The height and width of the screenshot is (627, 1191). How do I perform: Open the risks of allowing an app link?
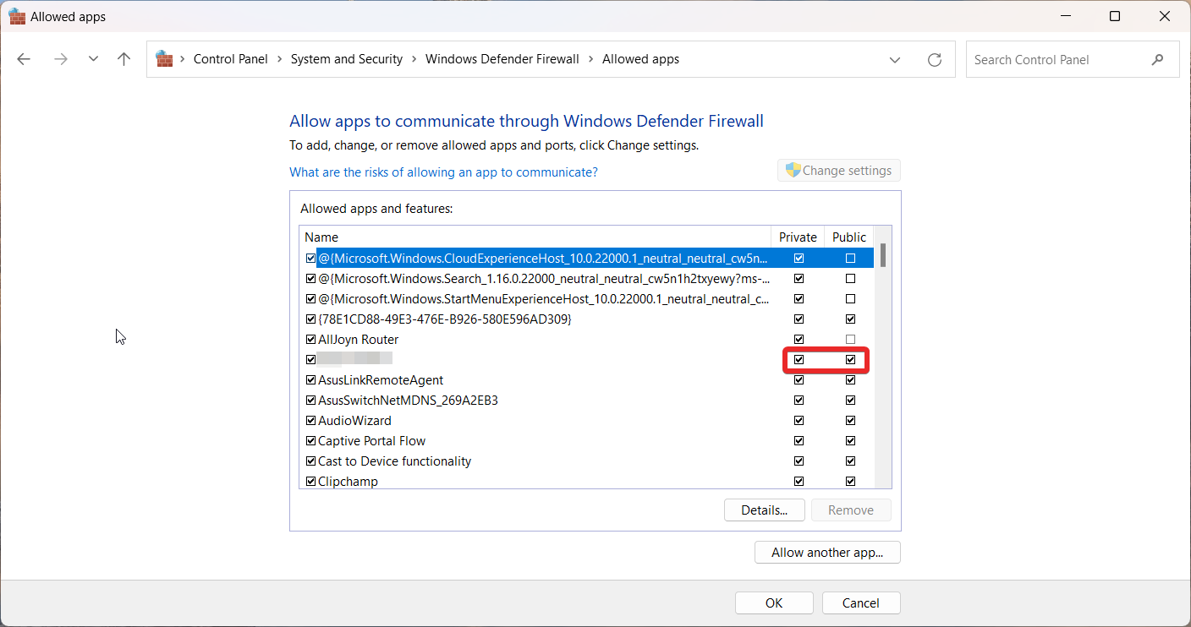[x=443, y=172]
